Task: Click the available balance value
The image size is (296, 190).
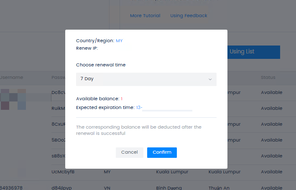Action: point(122,99)
